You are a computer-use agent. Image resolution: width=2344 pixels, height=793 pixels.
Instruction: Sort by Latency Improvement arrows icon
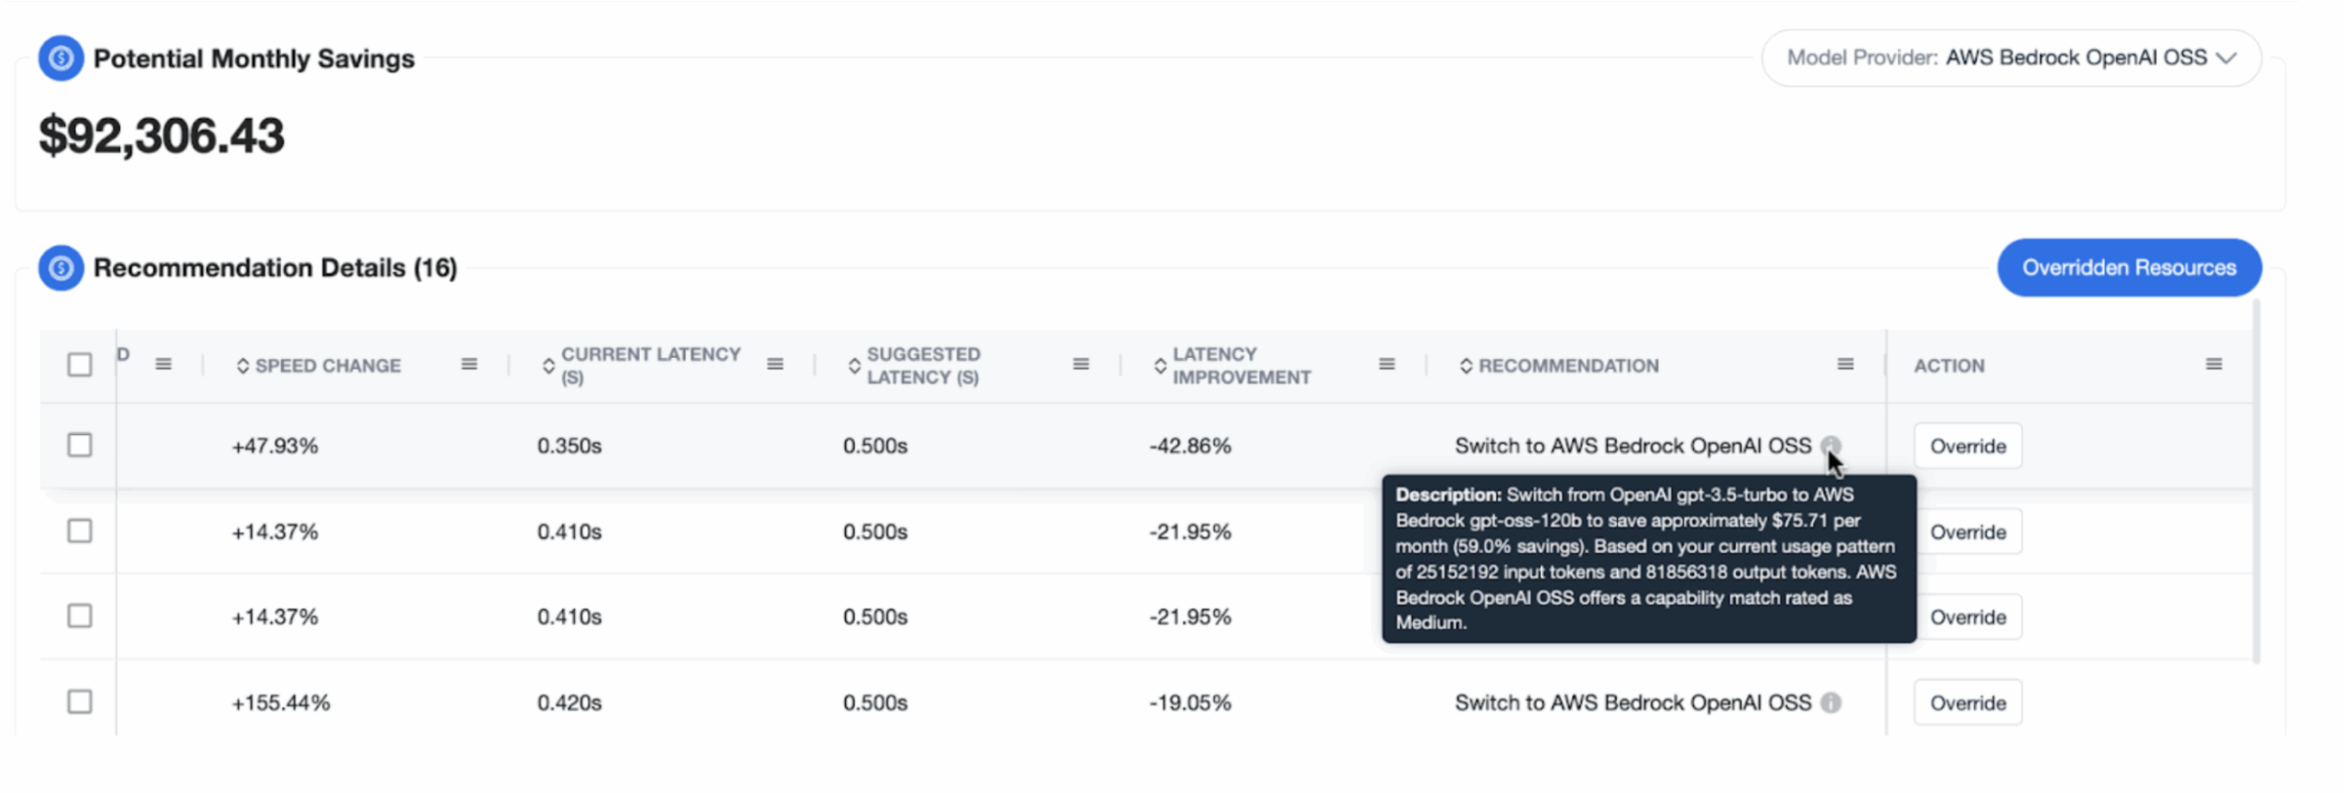click(x=1160, y=366)
